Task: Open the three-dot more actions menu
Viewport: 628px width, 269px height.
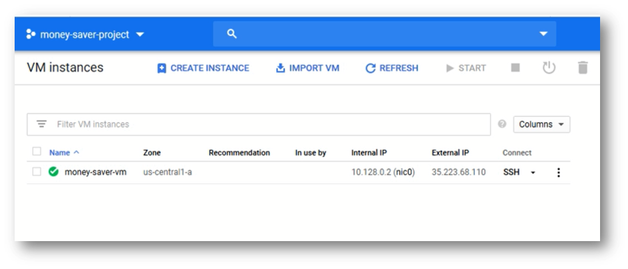Action: pyautogui.click(x=558, y=172)
